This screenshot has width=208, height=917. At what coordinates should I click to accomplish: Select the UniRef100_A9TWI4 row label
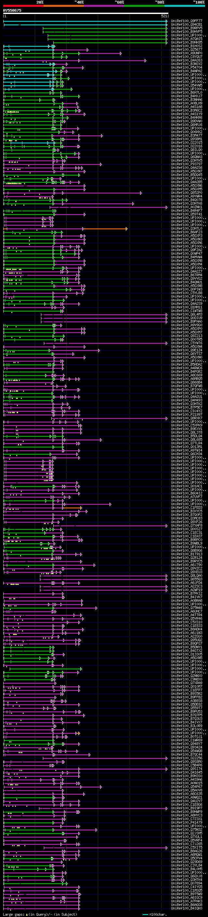click(x=187, y=450)
